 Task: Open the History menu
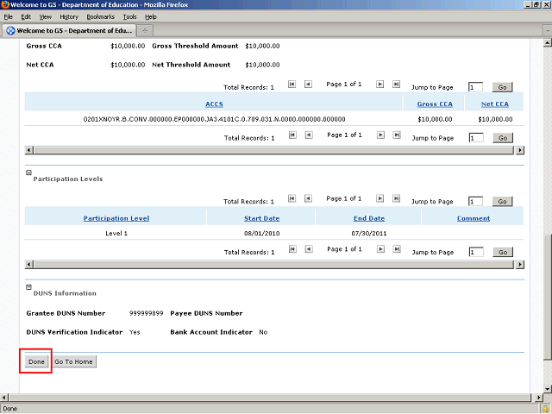point(69,16)
